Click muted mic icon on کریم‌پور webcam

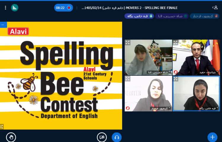(x=128, y=108)
